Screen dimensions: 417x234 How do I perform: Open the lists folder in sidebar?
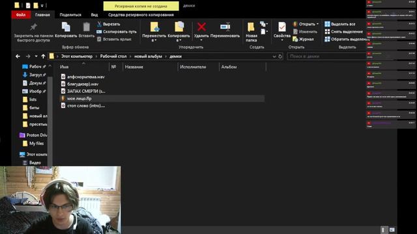30,99
